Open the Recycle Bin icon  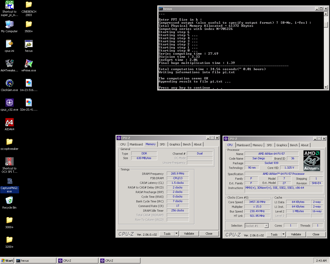pos(9,201)
